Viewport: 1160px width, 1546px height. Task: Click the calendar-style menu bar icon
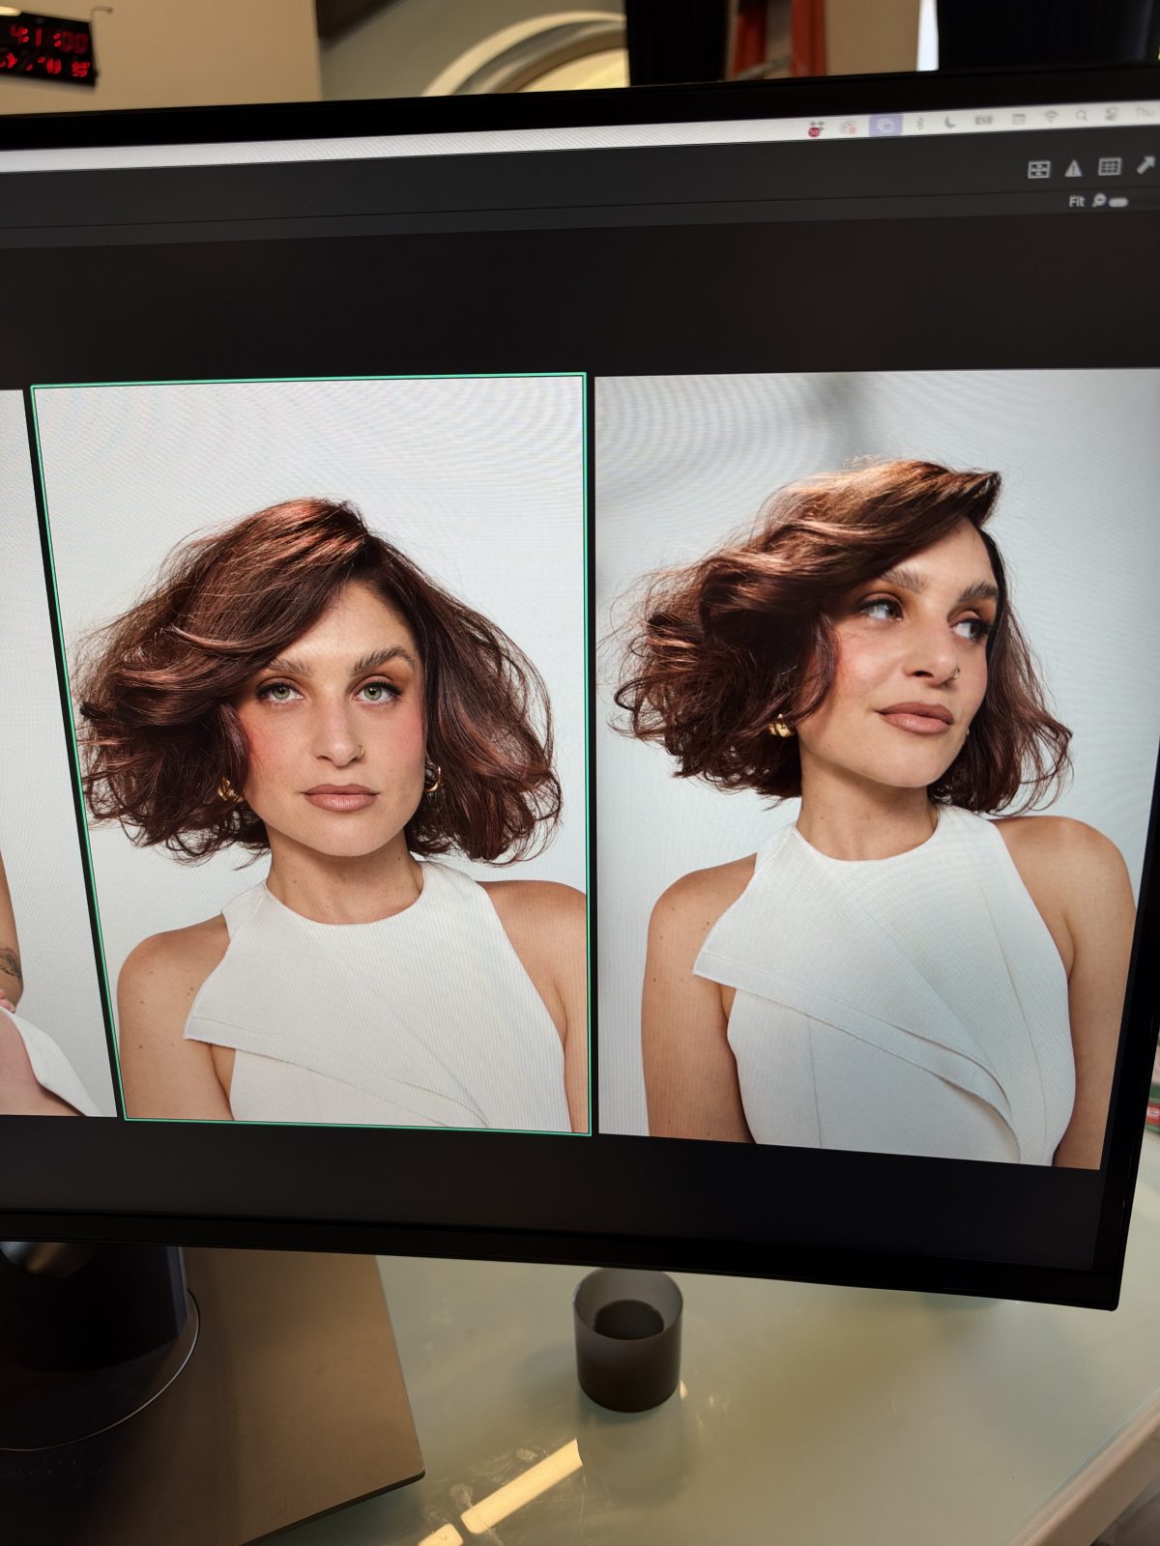(1018, 118)
